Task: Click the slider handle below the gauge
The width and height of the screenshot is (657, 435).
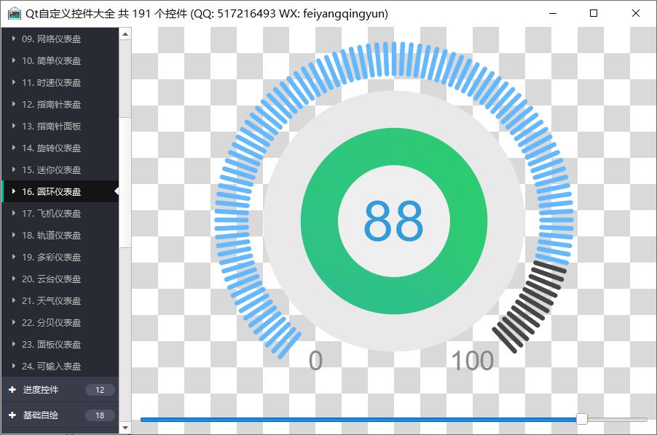Action: click(x=581, y=419)
